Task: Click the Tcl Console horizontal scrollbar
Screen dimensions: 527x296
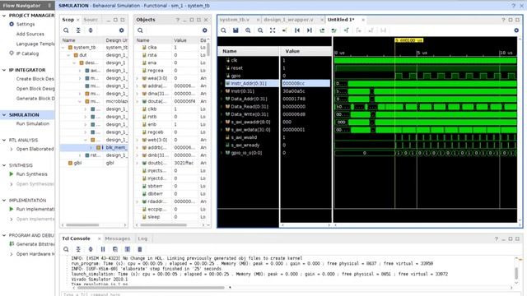Action: (x=151, y=288)
